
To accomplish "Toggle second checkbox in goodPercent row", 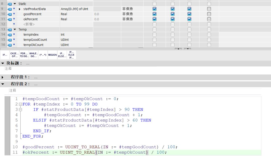I will point(173,14).
